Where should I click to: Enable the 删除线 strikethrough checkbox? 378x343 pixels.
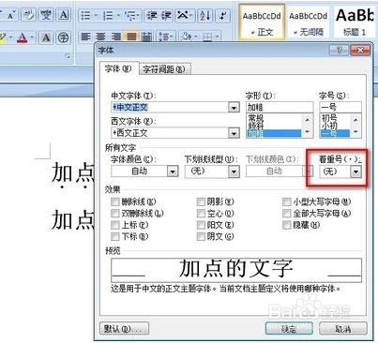(x=115, y=201)
